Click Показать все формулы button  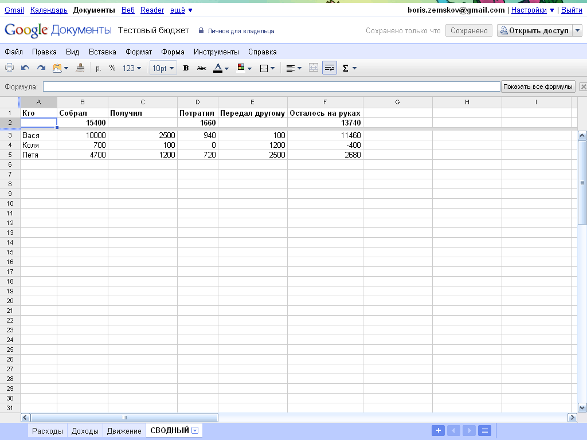538,87
